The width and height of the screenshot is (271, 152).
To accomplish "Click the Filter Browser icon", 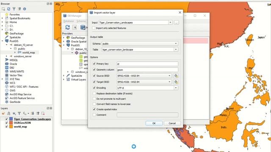I will pyautogui.click(x=14, y=9).
